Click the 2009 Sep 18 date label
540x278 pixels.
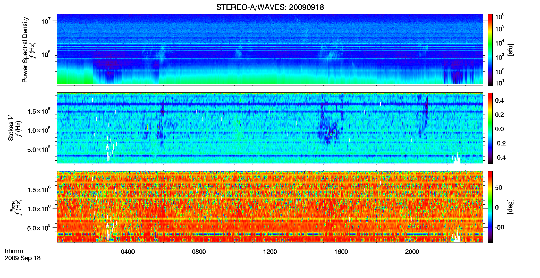point(23,258)
